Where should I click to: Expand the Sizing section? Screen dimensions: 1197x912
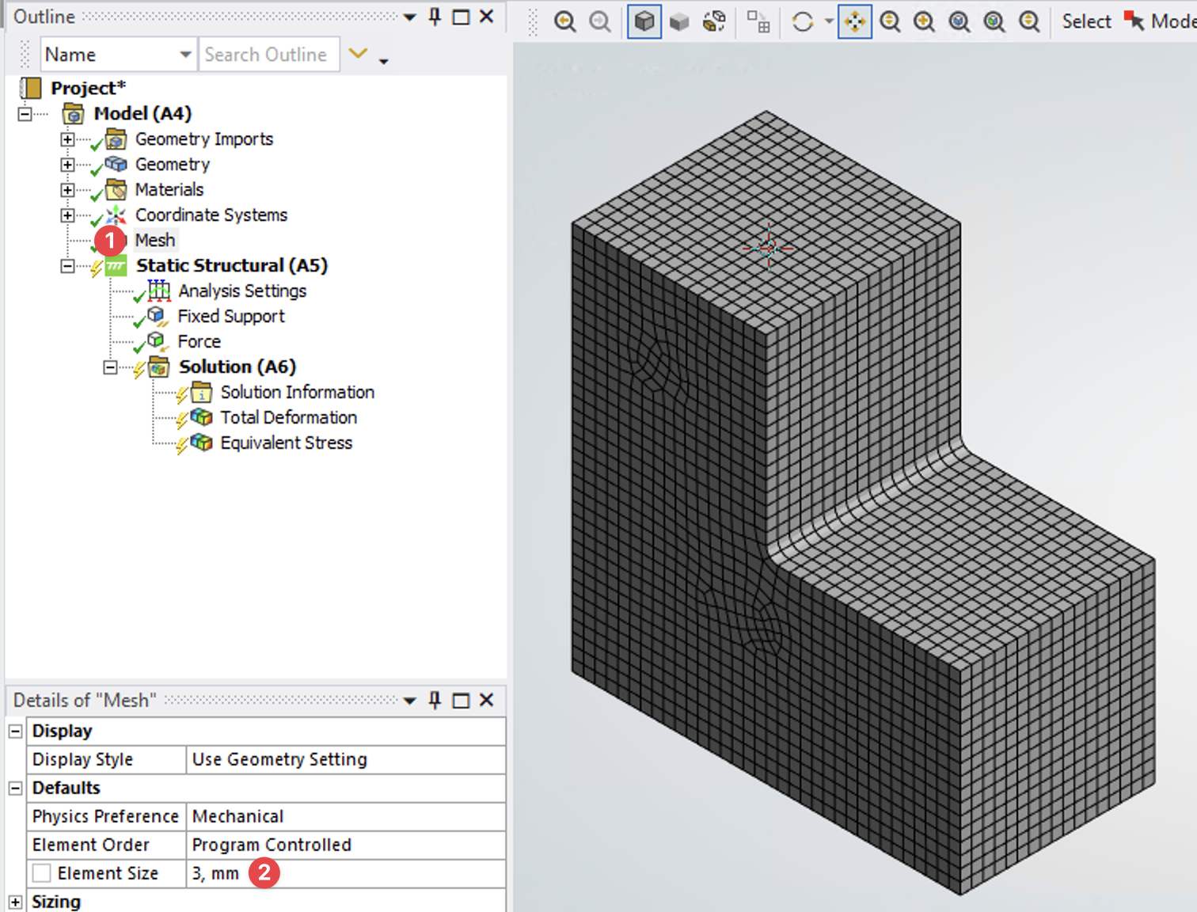coord(15,902)
